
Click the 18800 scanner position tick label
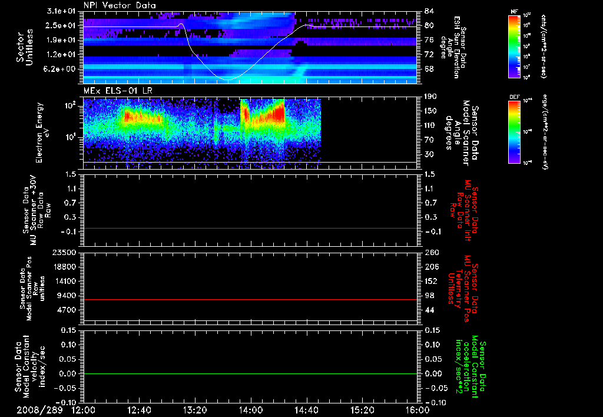coord(64,267)
